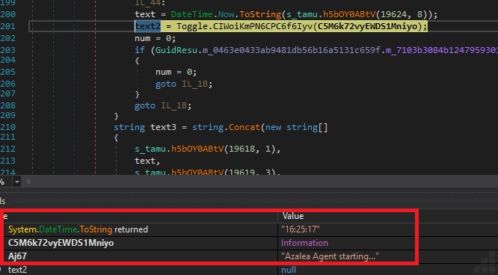The image size is (498, 275).
Task: Click the Information value cell
Action: tap(304, 243)
